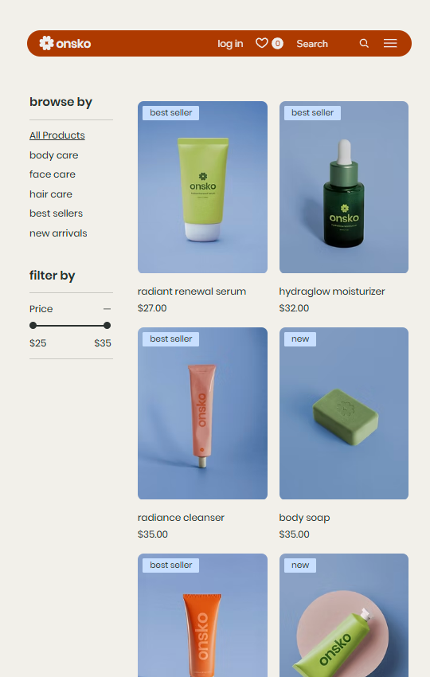Click the magnifying glass search icon
The image size is (430, 677).
click(x=364, y=43)
